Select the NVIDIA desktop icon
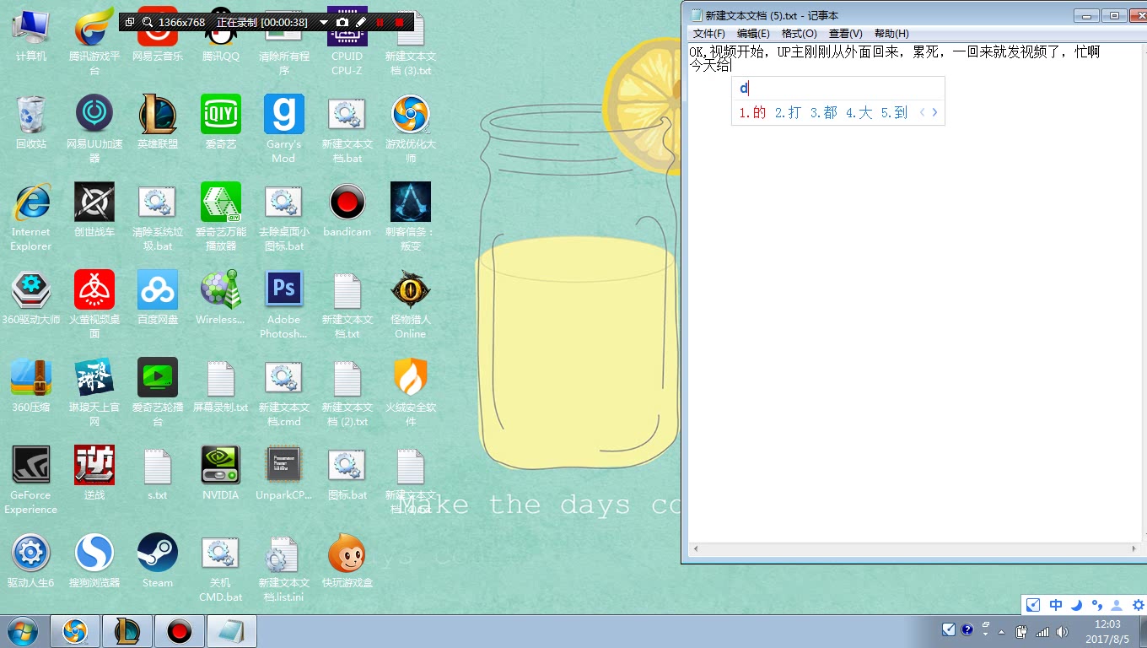 click(221, 473)
